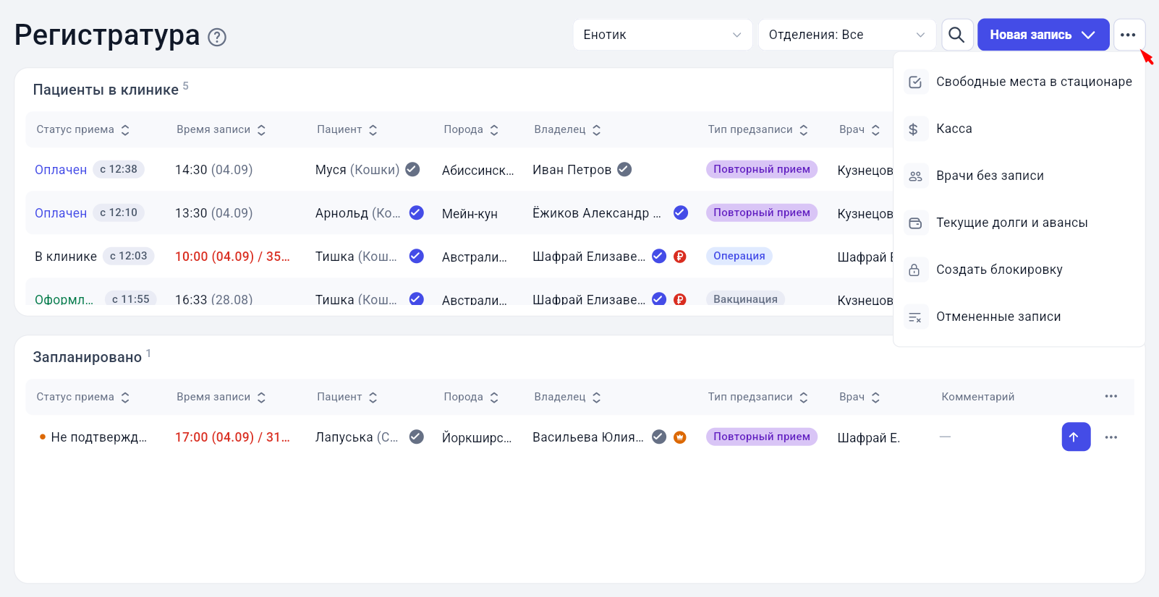
Task: Click the orange crown badge next to Васильева Юлия
Action: (x=680, y=437)
